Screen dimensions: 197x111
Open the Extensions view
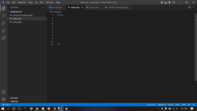[4, 38]
